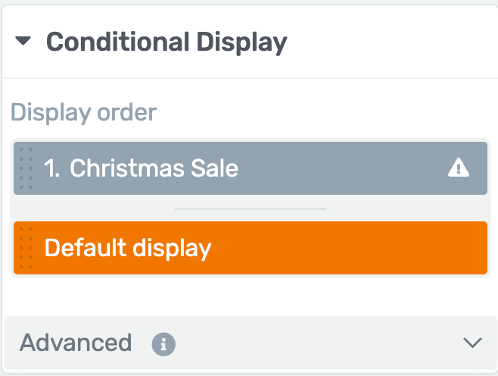Click the blank space above the Advanced row
Image resolution: width=498 pixels, height=376 pixels.
(251, 297)
